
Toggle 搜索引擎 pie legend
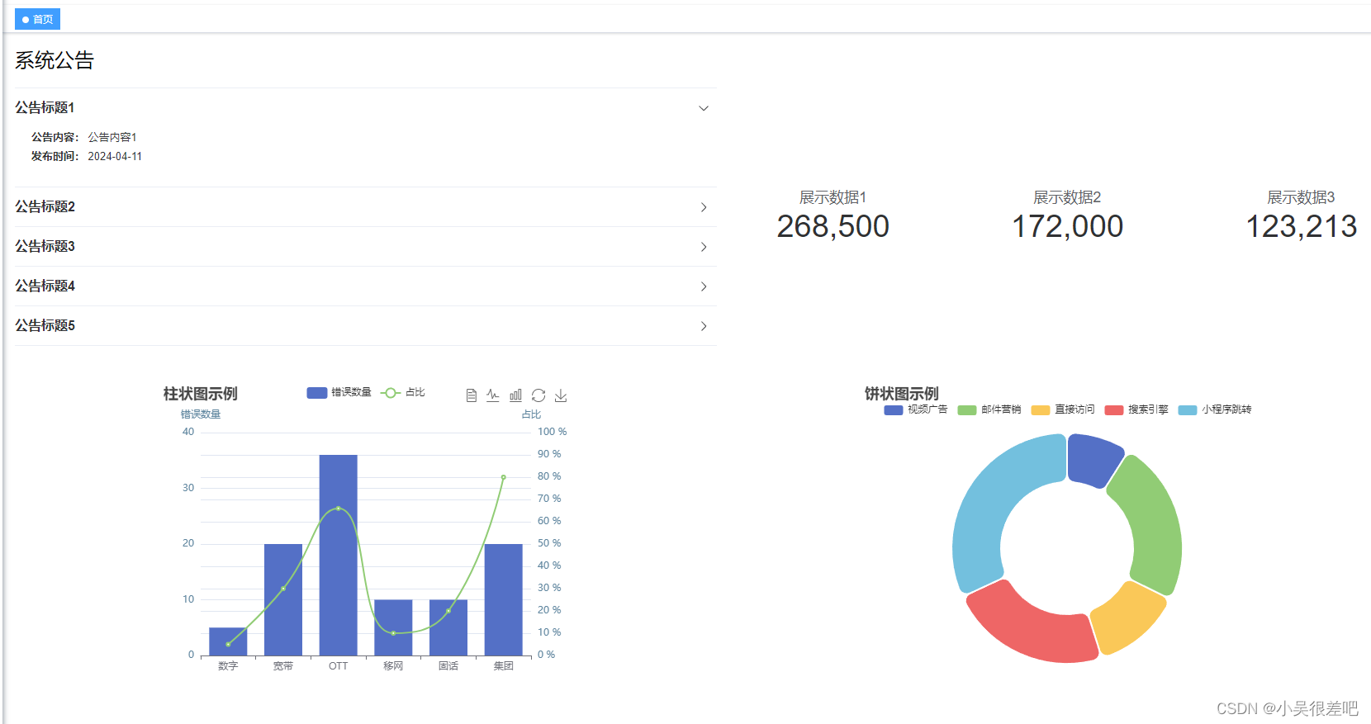1136,409
